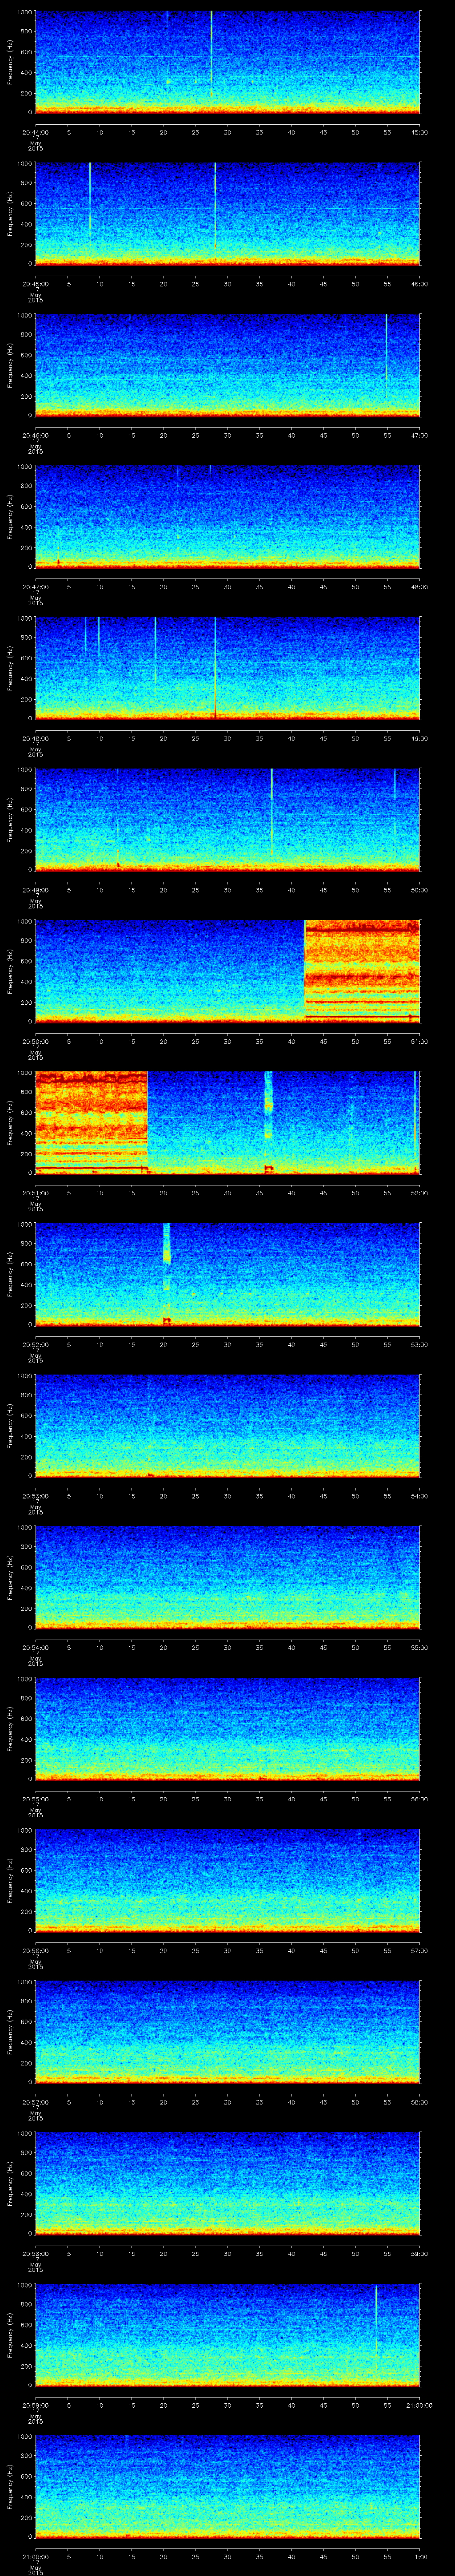Click vertical spike near 18 seconds in 20:48 spectrogram

(155, 650)
